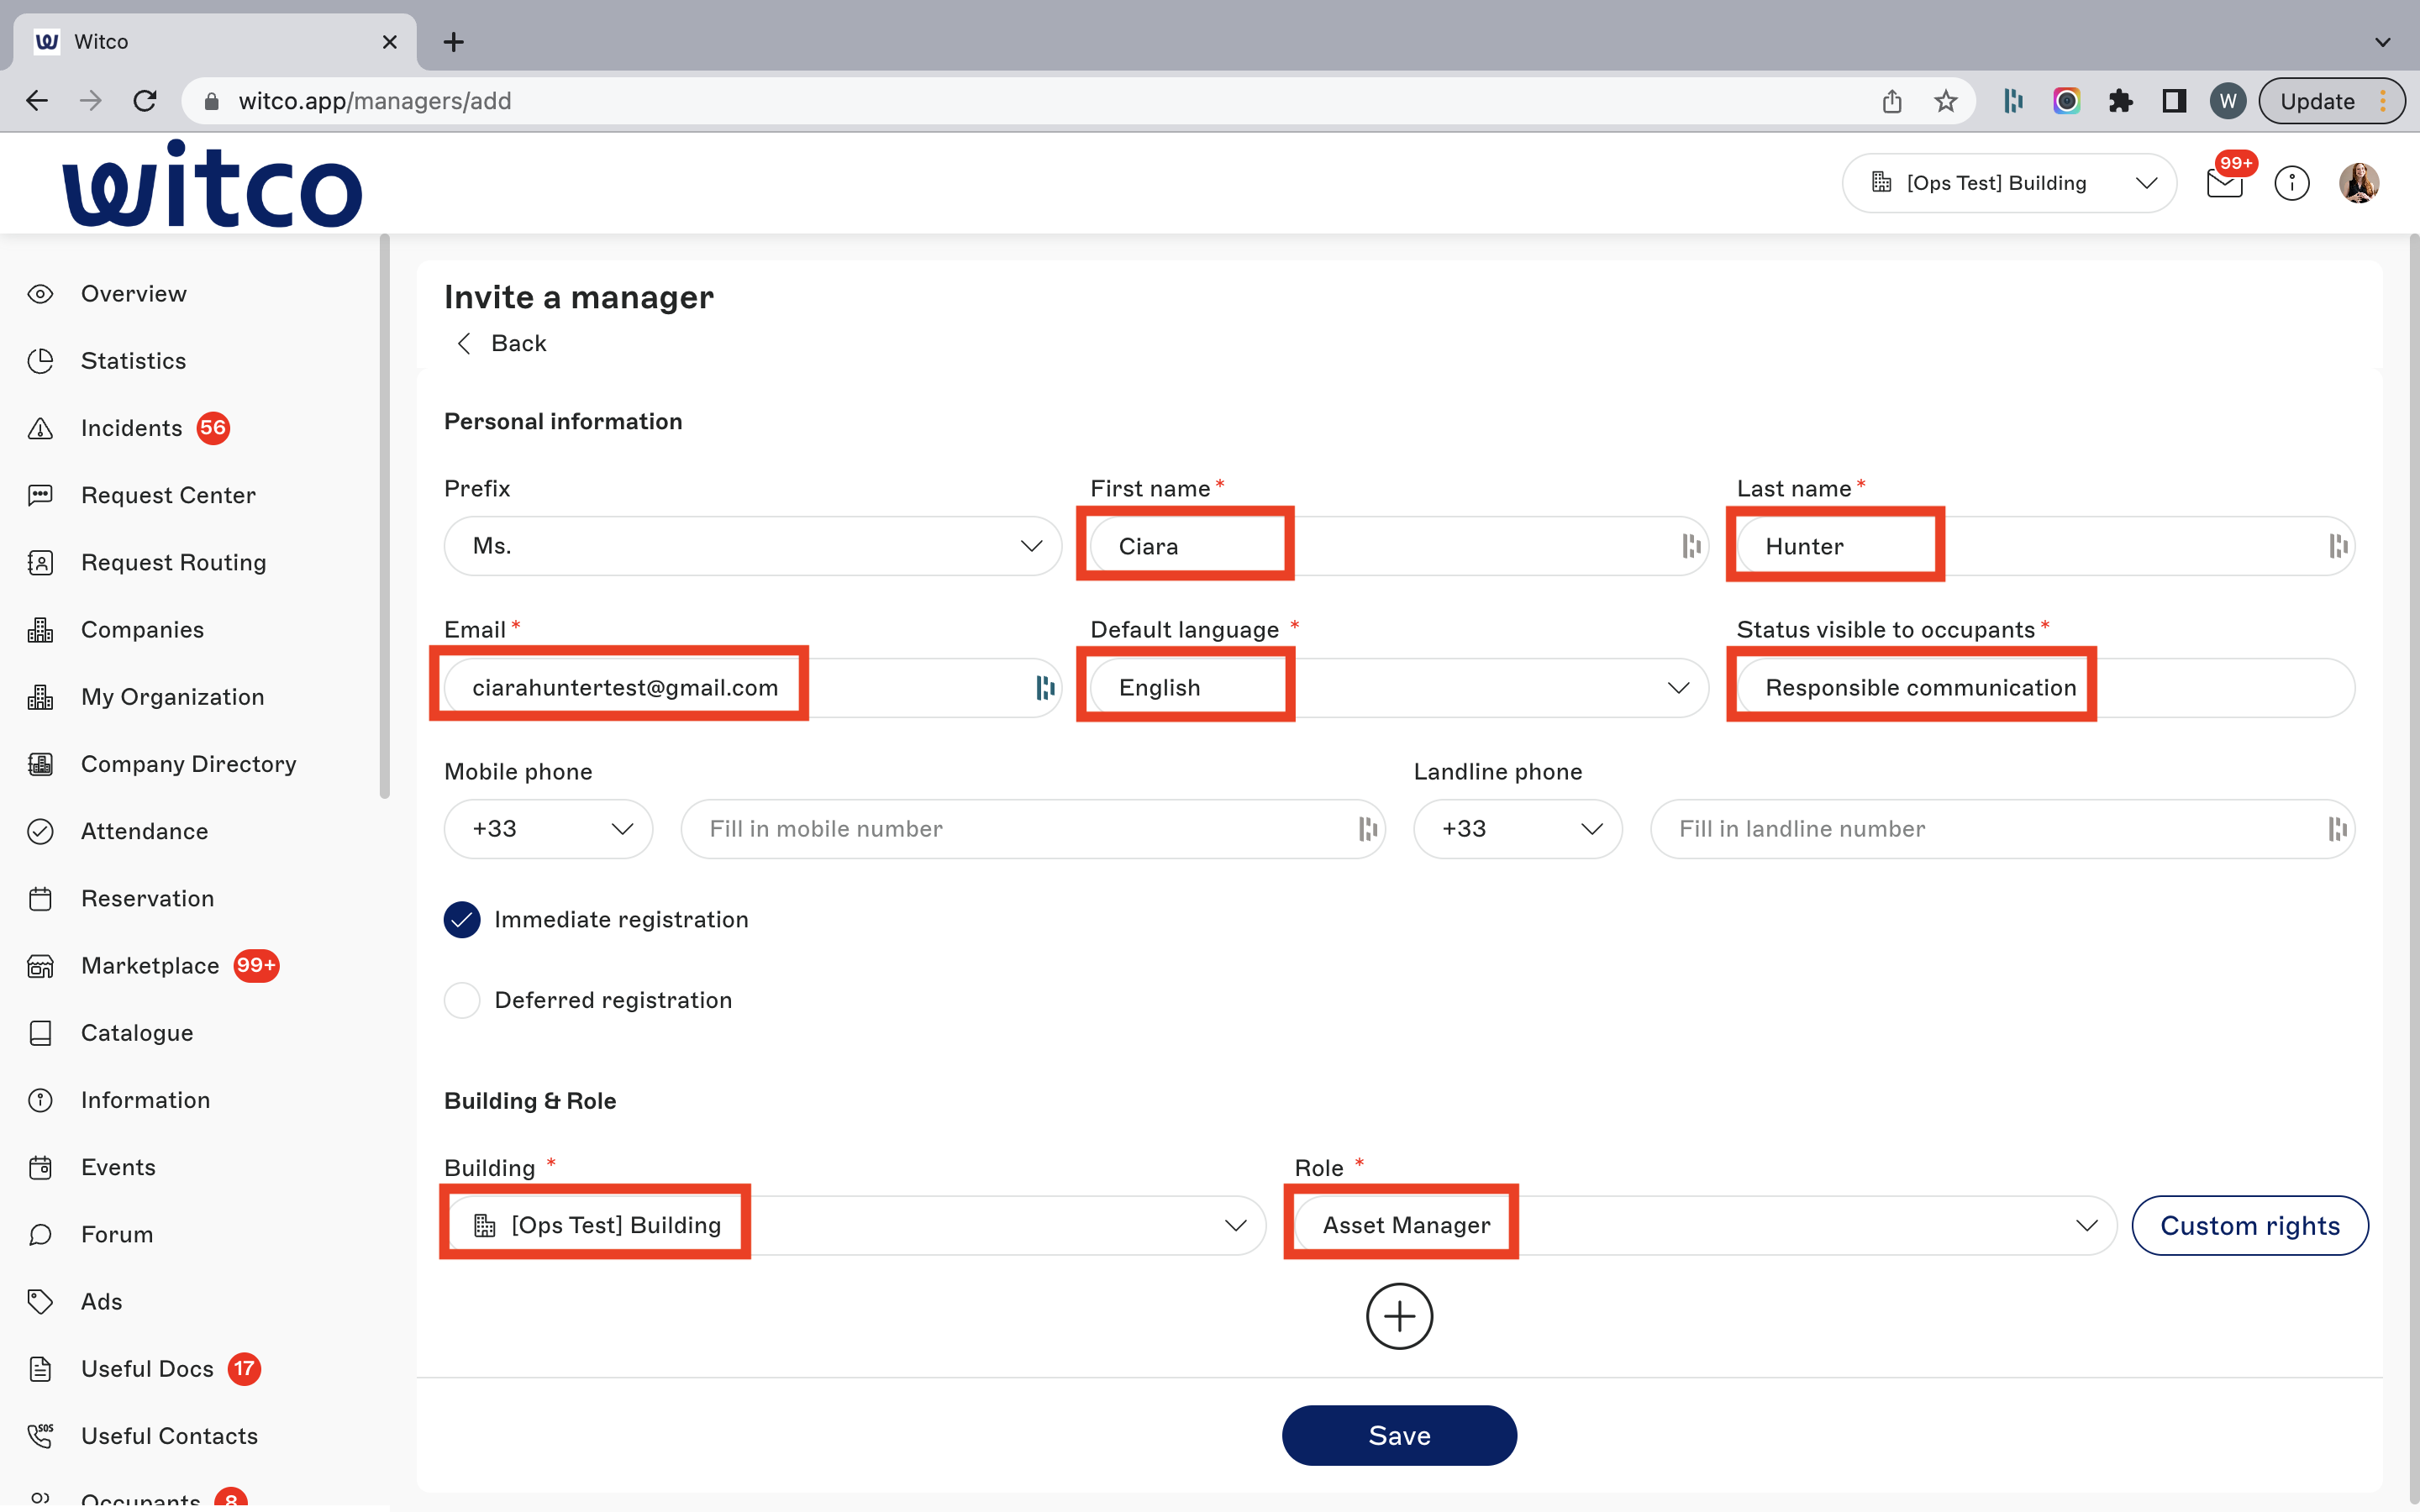
Task: Click the Reservation calendar icon
Action: [40, 898]
